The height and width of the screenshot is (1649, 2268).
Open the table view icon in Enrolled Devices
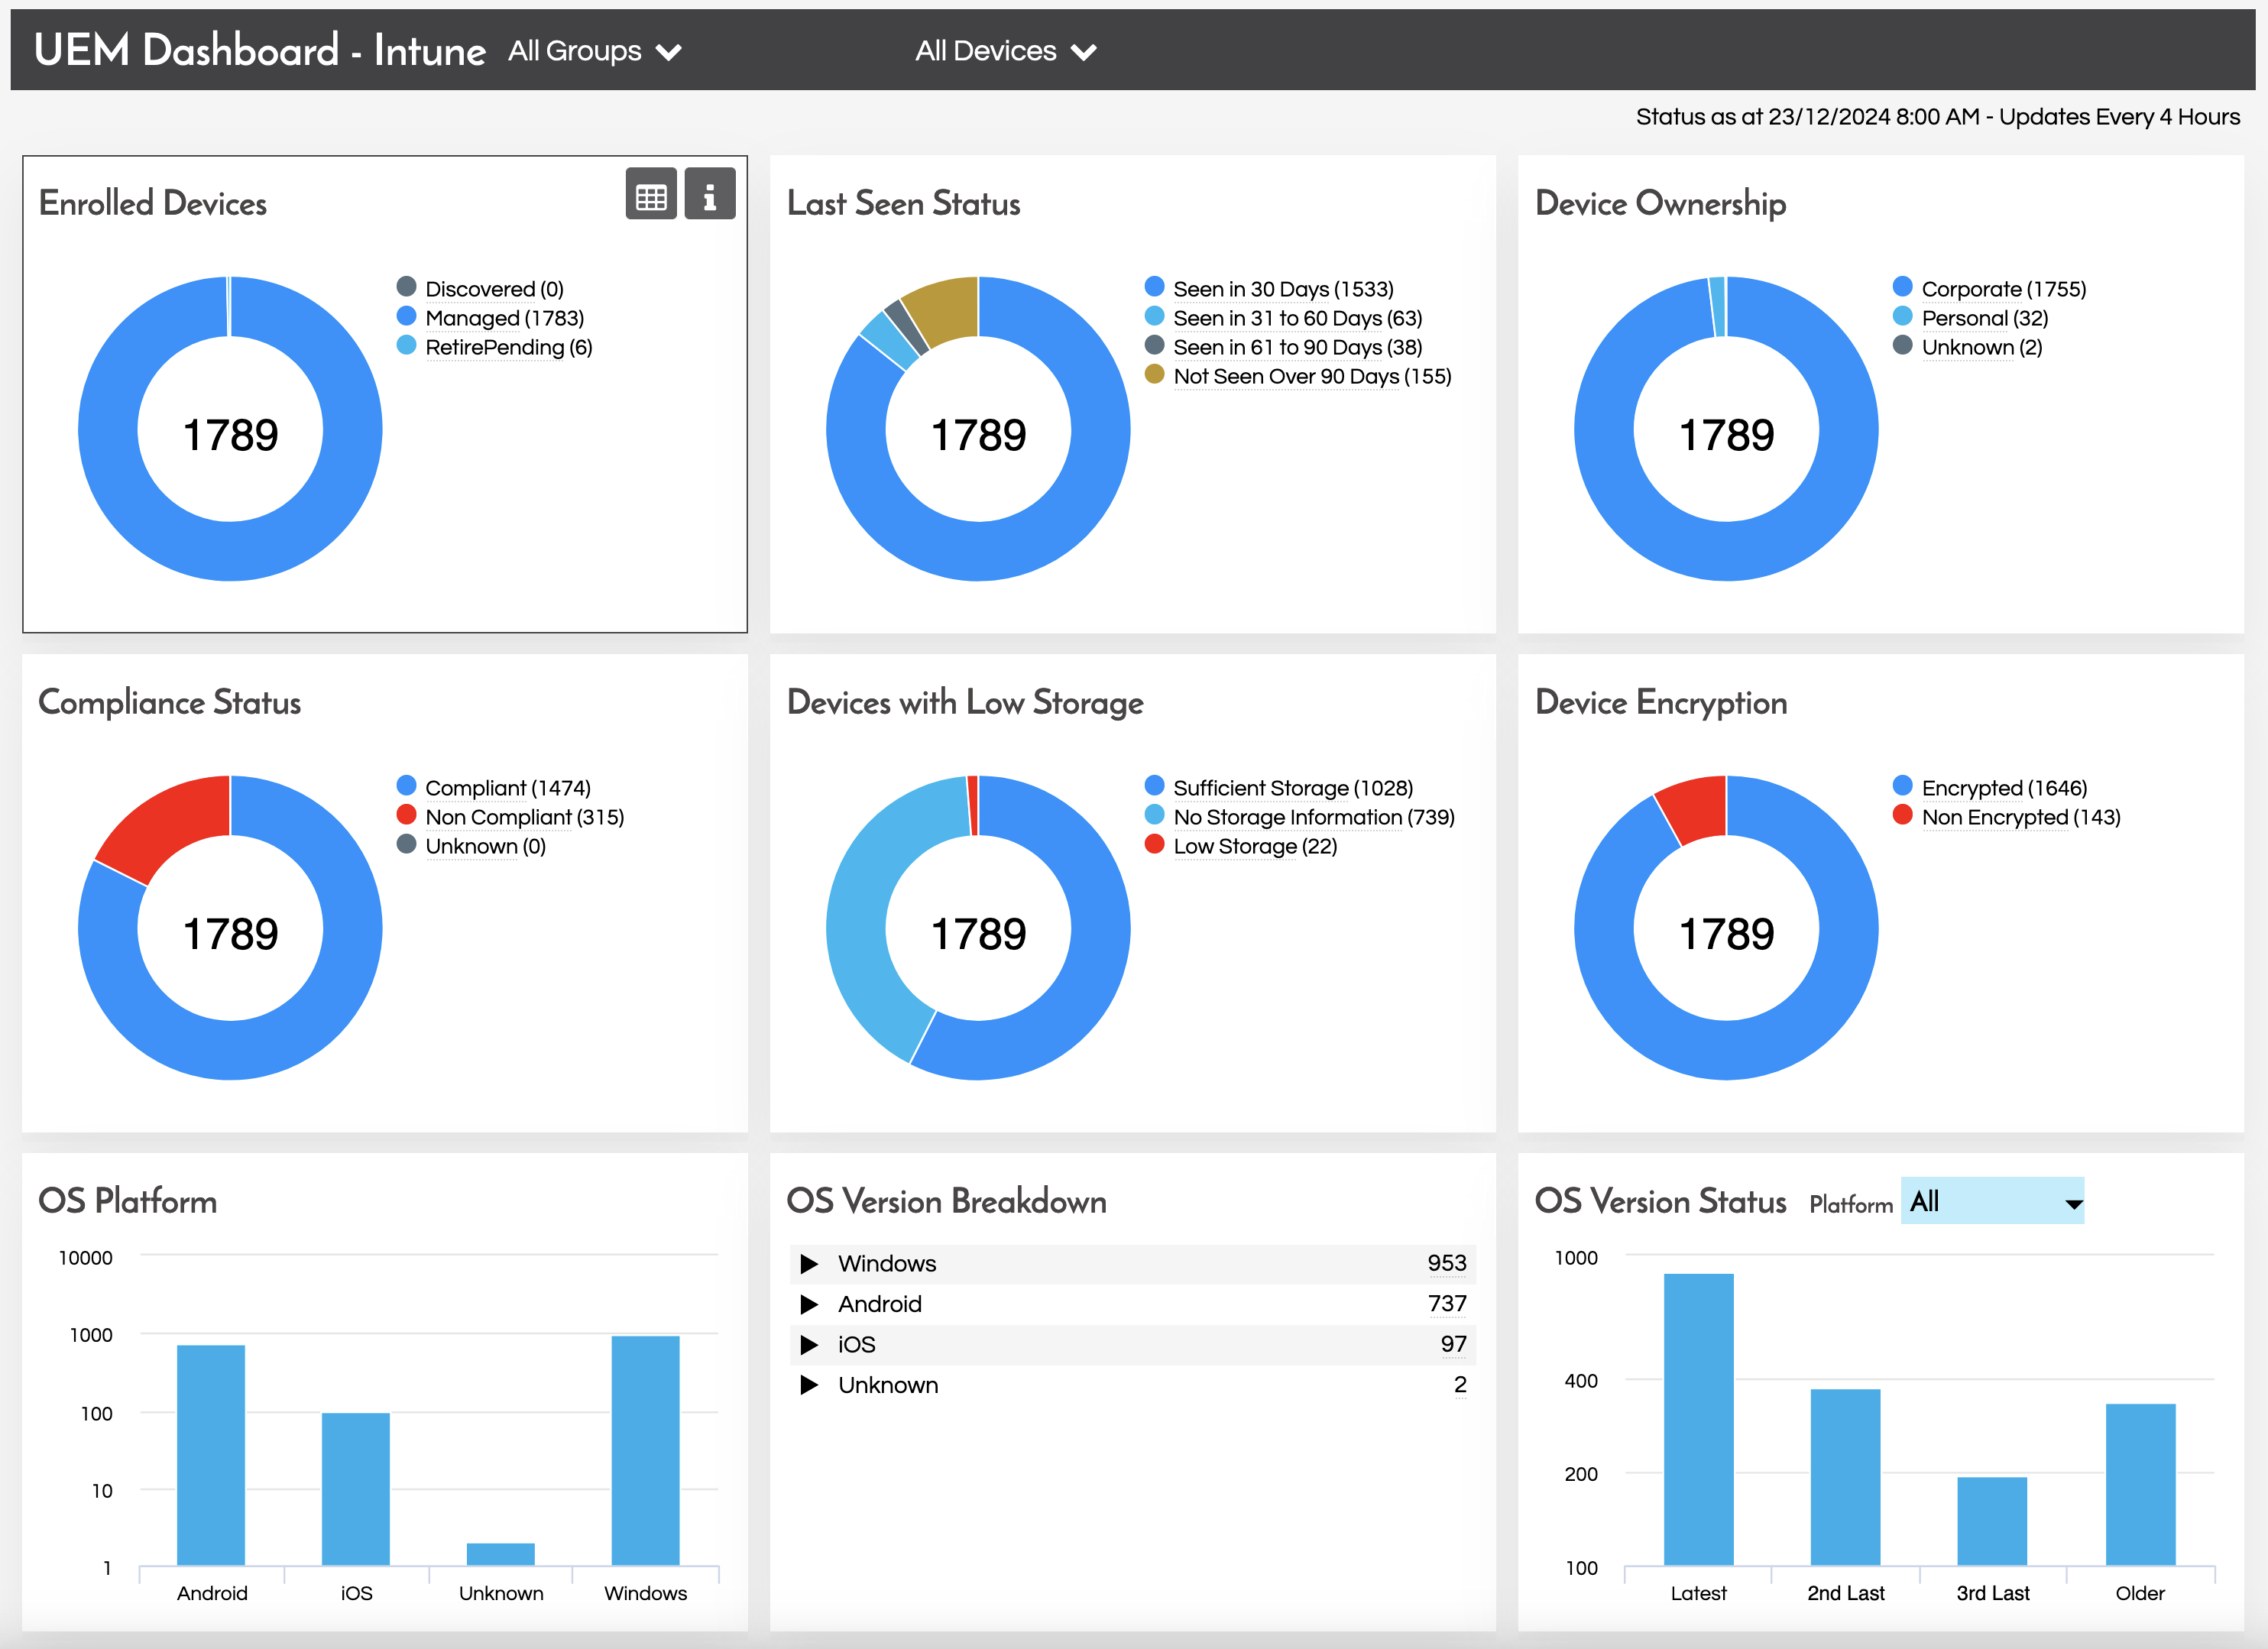651,194
